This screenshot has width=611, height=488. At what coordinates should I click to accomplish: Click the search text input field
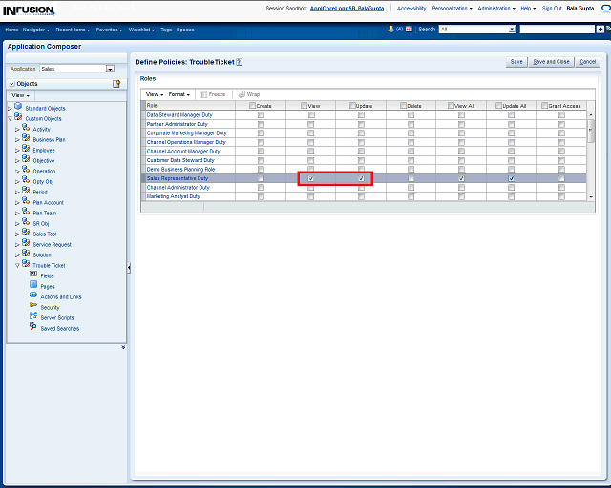tap(557, 30)
